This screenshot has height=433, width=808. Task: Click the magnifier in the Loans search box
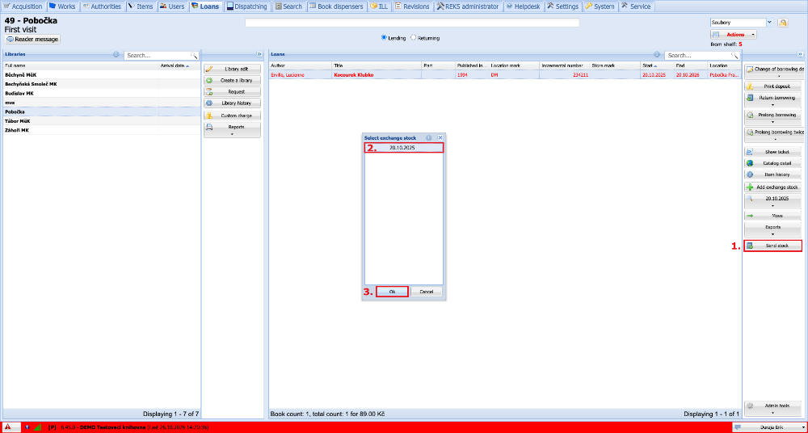tap(734, 55)
